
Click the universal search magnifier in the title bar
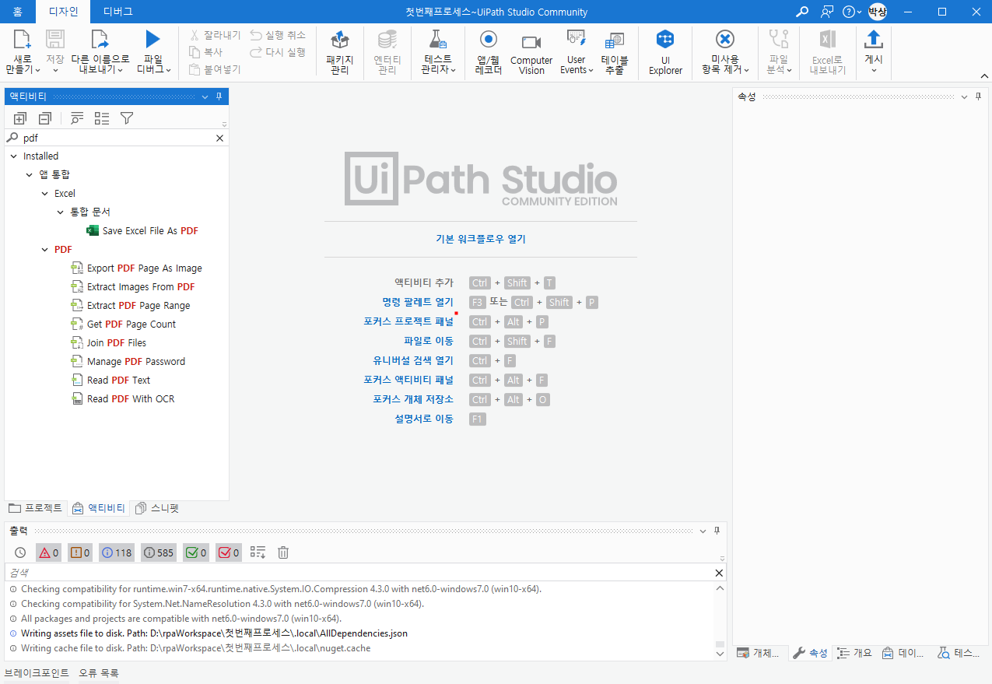tap(802, 12)
